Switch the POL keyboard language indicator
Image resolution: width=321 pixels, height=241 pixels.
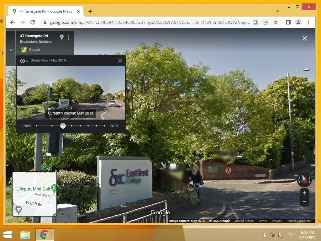coord(291,235)
